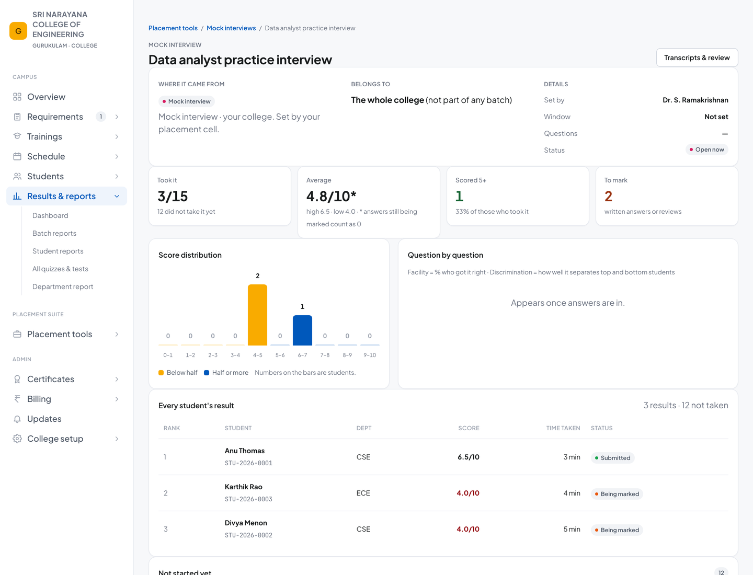Click the Schedule calendar icon
753x575 pixels.
(x=17, y=156)
